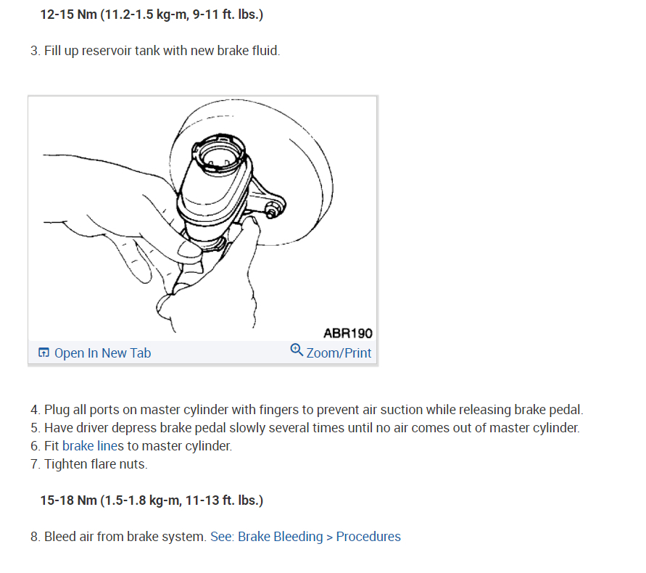Image resolution: width=646 pixels, height=573 pixels.
Task: Click the ABR190 figure label
Action: (x=348, y=333)
